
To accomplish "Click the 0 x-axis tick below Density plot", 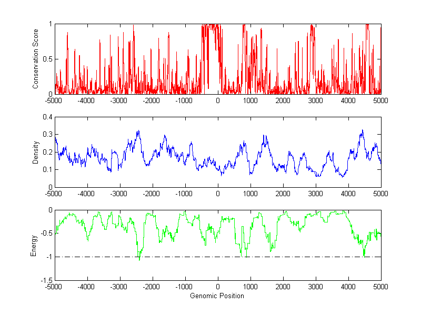I will [x=218, y=194].
